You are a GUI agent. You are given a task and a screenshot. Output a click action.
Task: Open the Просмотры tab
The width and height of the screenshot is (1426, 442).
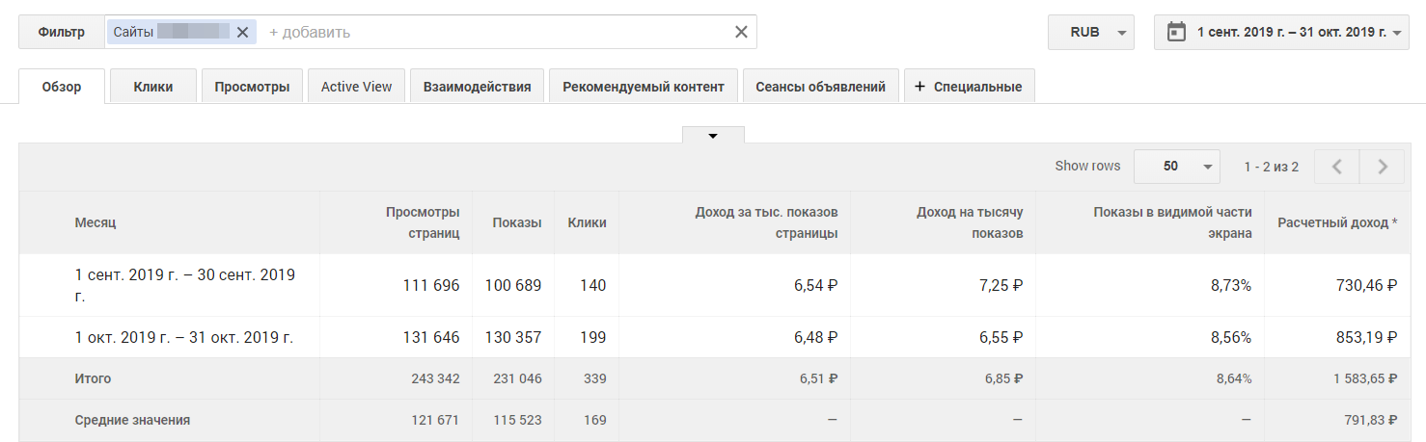pyautogui.click(x=252, y=87)
